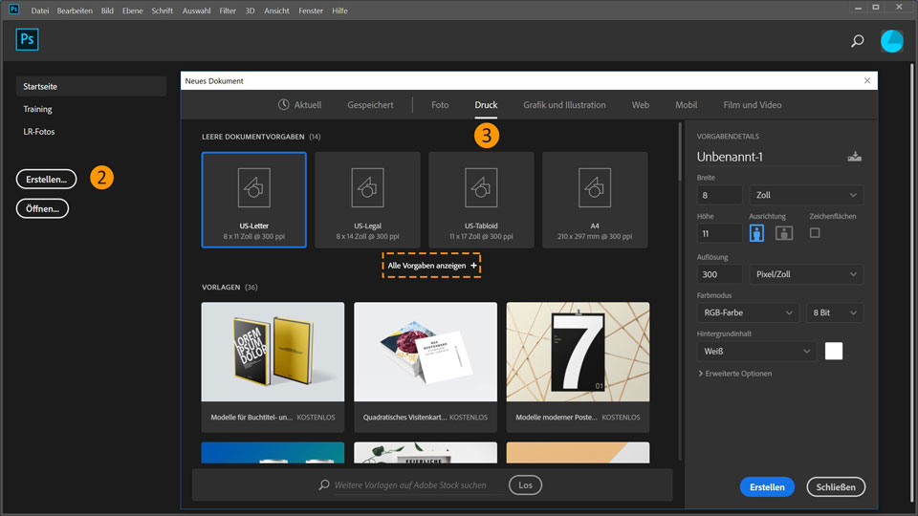Open the 8 Bit depth dropdown
This screenshot has height=516, width=918.
834,312
